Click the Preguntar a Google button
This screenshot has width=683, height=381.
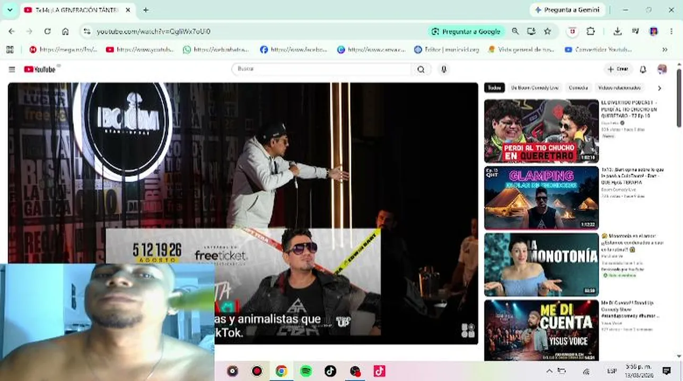(466, 31)
